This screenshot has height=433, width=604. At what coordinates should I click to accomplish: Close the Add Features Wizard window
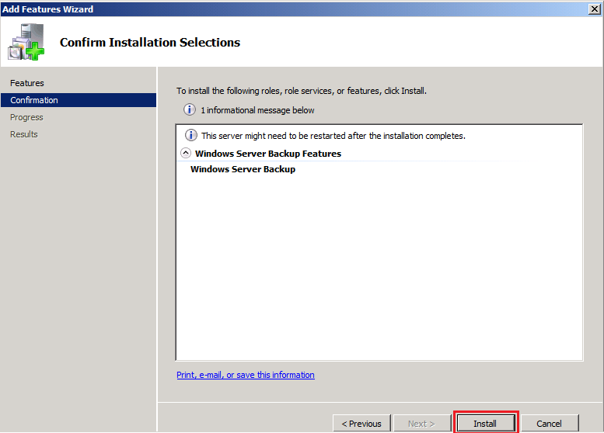point(595,9)
